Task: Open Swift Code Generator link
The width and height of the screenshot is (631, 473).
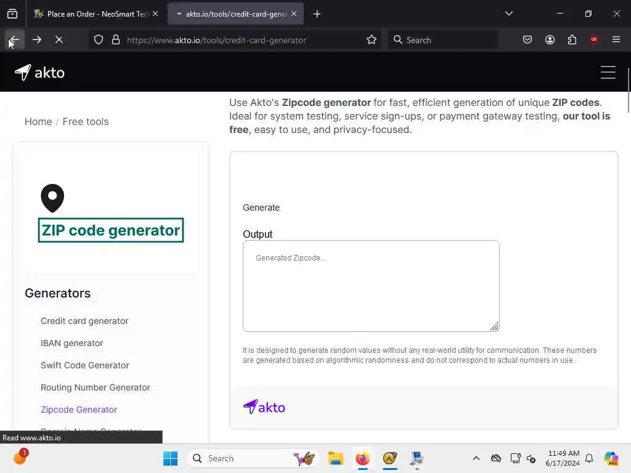Action: tap(85, 365)
